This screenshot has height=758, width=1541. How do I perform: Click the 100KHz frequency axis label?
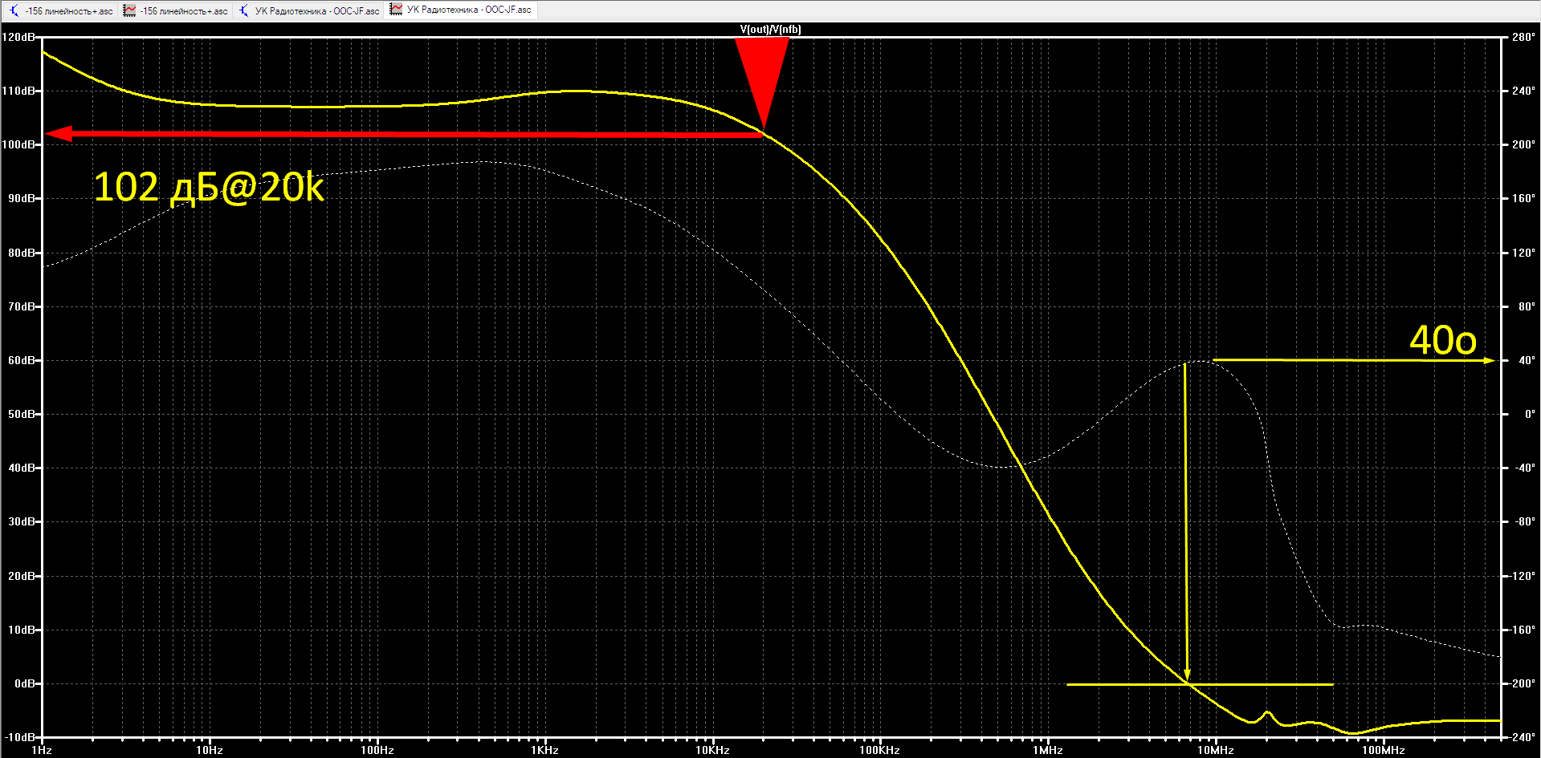[879, 750]
